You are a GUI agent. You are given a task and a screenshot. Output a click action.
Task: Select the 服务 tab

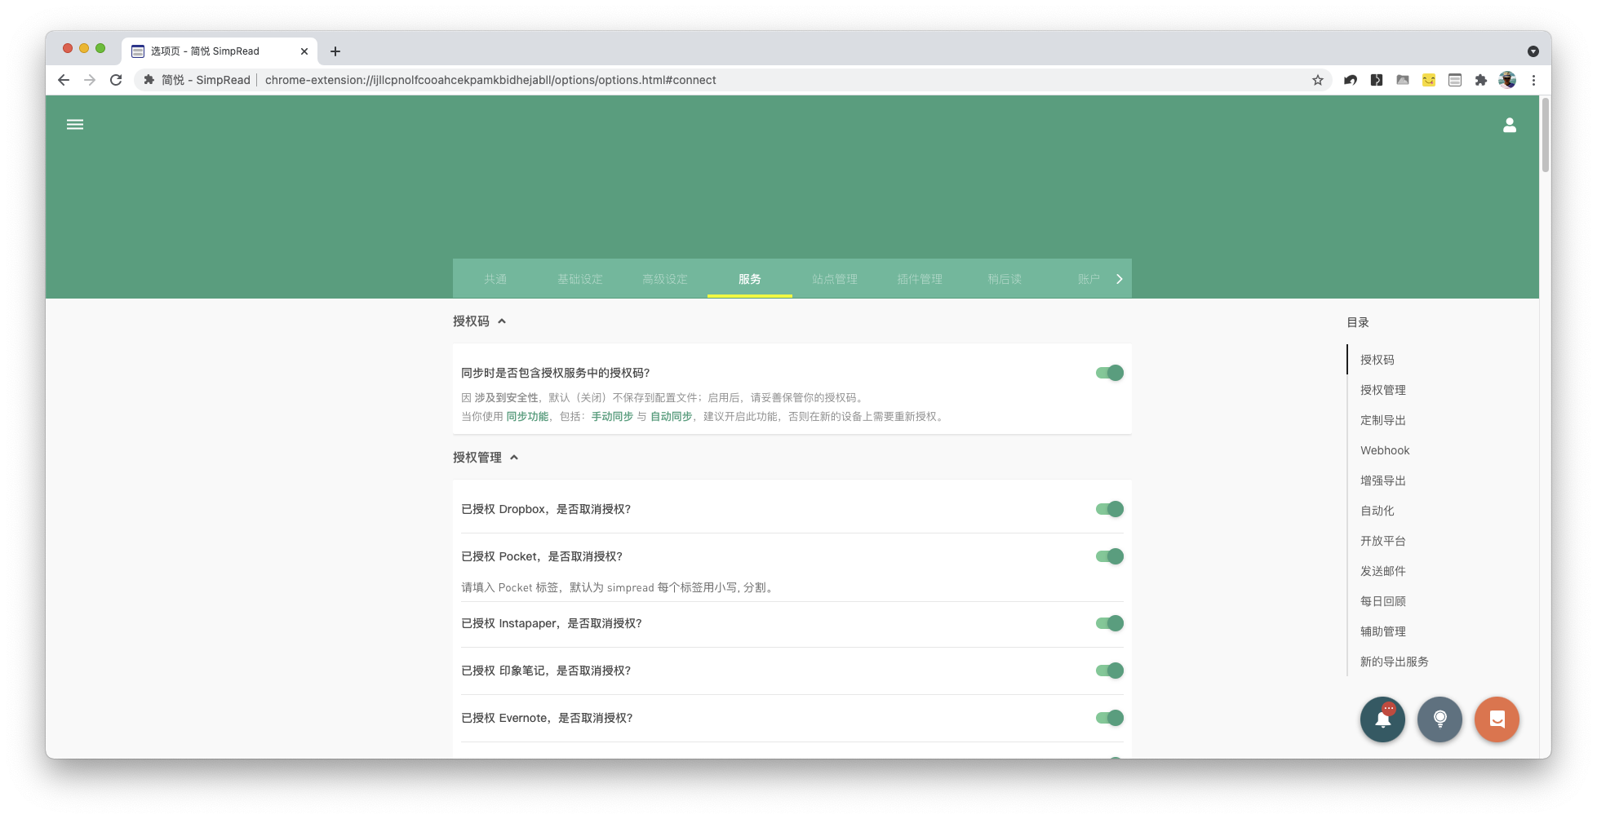(x=750, y=279)
